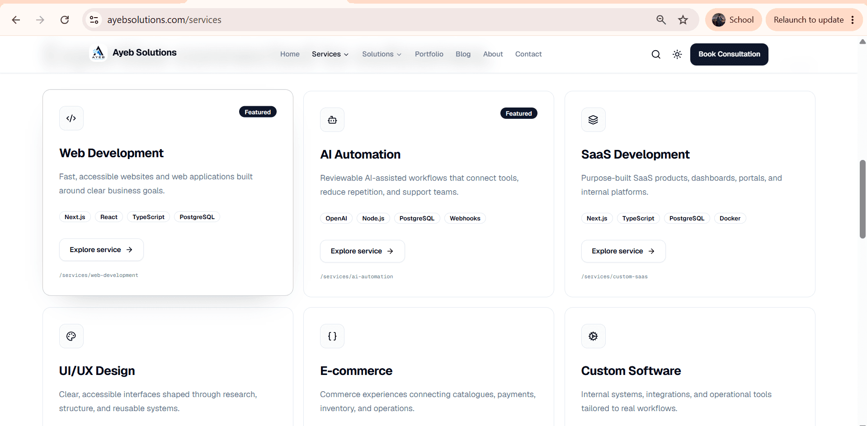Click the /services/ai-automation path text
This screenshot has width=867, height=426.
357,276
